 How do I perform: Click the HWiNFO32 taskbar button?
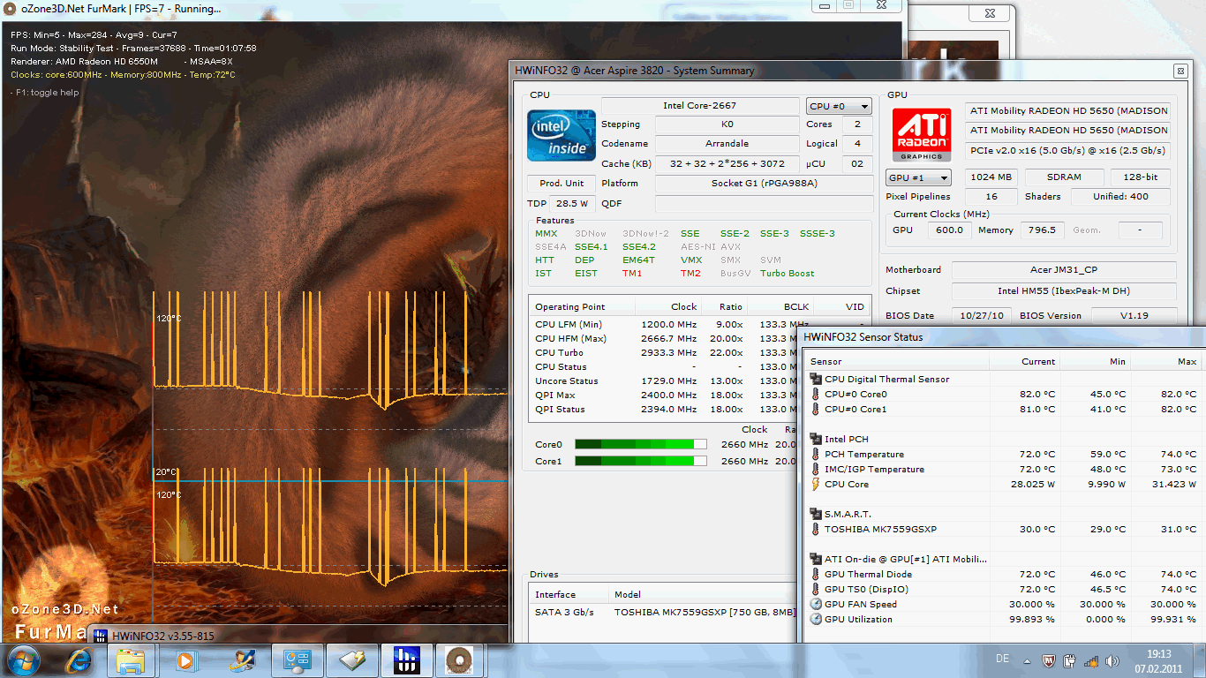pos(405,659)
